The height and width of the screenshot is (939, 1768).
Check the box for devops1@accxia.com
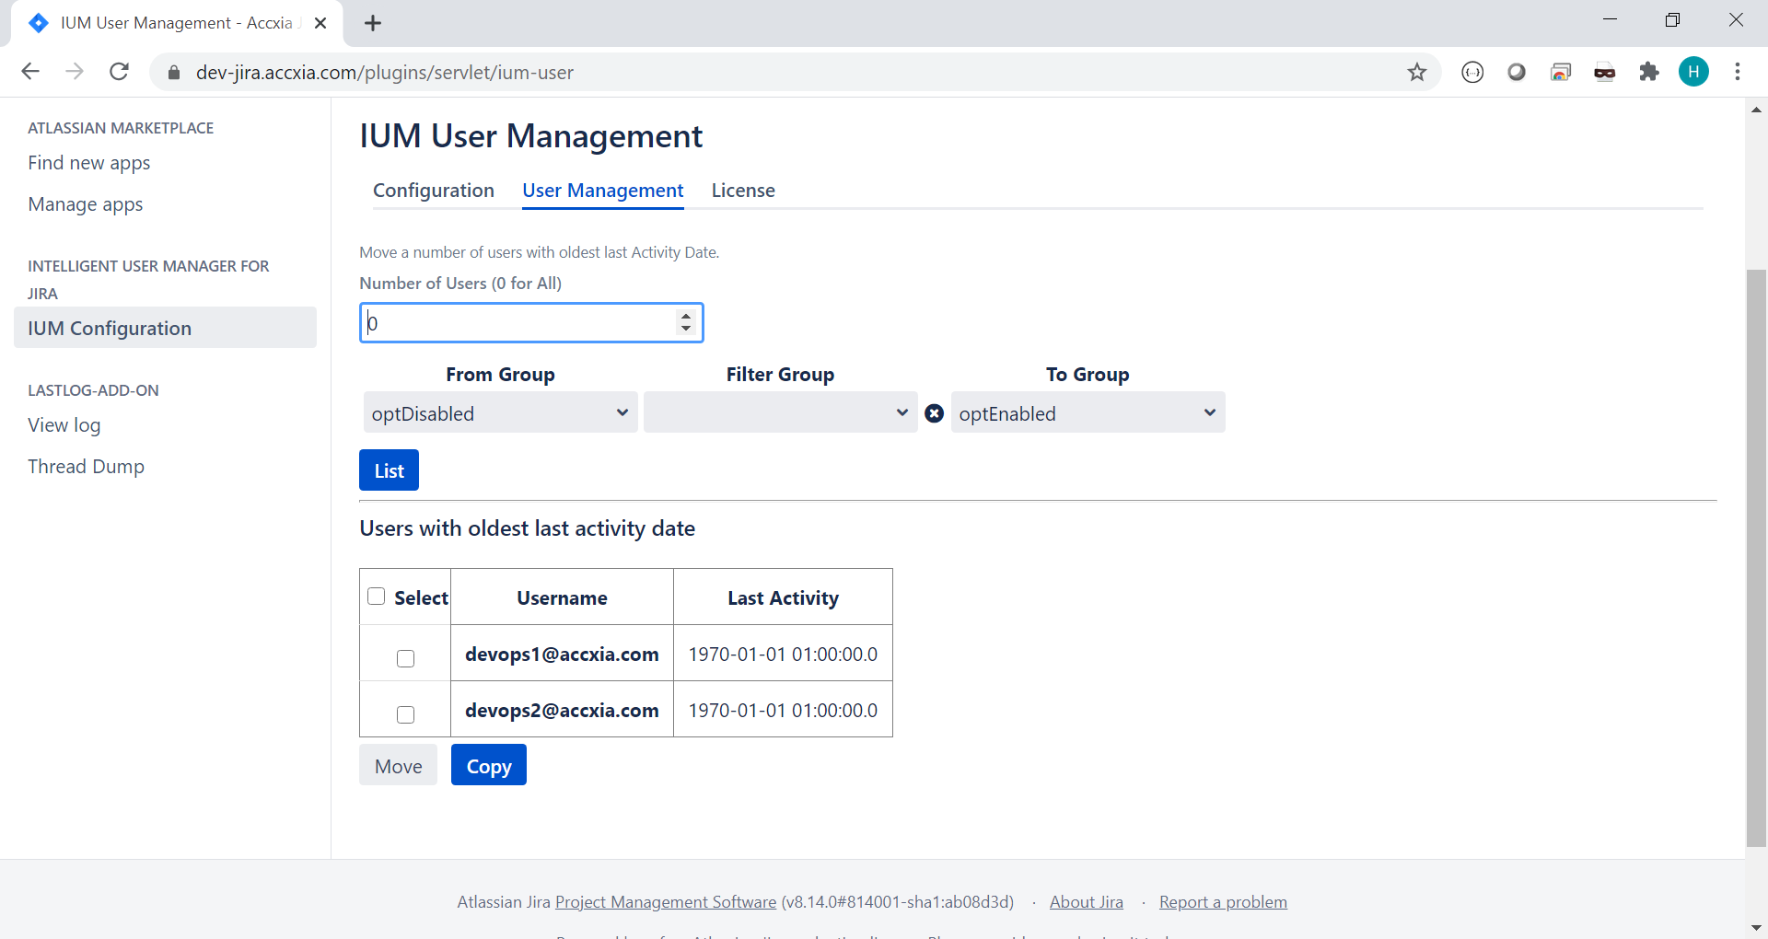click(x=405, y=658)
